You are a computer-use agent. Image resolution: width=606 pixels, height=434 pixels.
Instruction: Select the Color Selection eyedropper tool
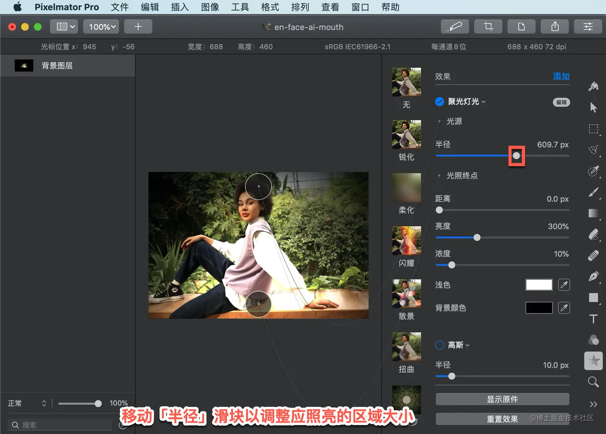[594, 171]
